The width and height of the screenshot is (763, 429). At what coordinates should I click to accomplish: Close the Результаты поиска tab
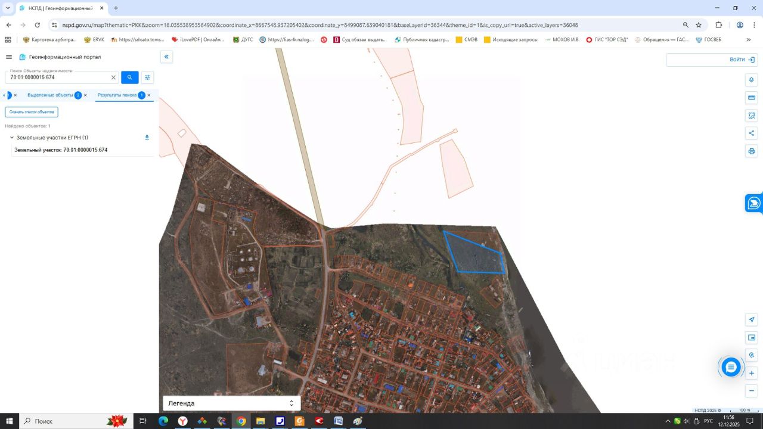tap(149, 95)
